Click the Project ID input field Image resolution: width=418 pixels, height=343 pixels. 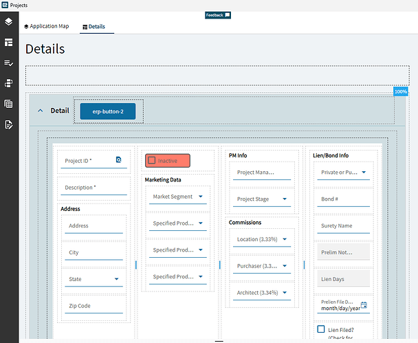[93, 161]
